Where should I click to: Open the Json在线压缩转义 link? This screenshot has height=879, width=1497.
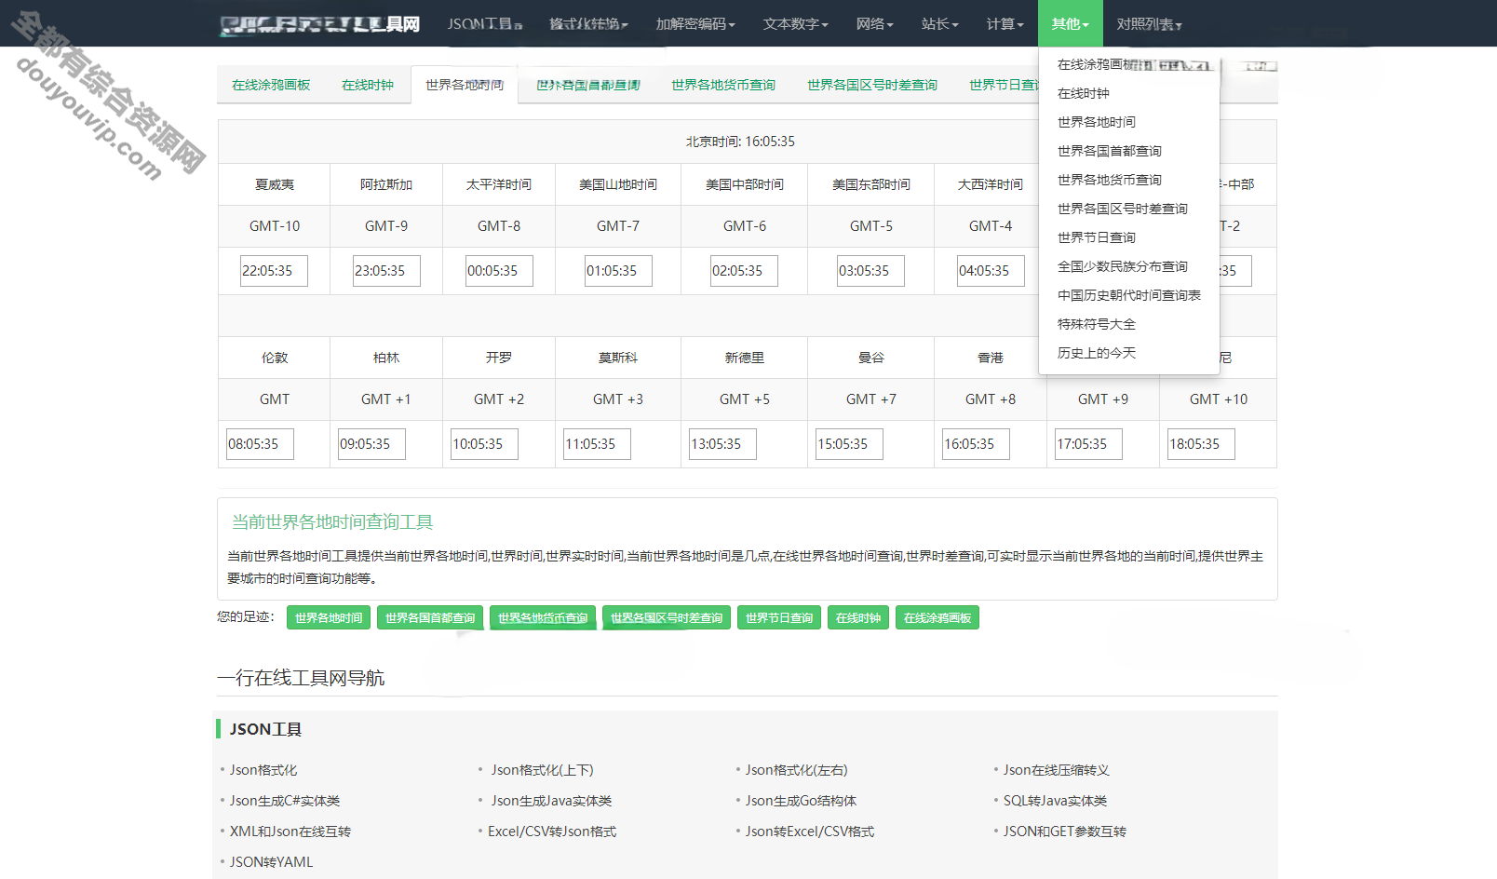pos(1057,770)
